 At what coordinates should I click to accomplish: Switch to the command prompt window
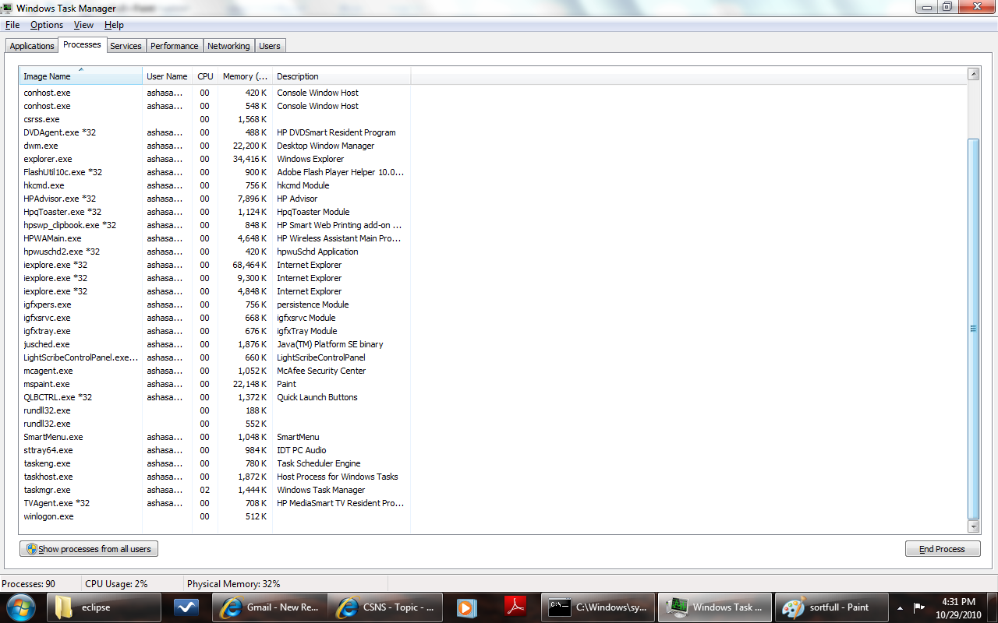[598, 607]
